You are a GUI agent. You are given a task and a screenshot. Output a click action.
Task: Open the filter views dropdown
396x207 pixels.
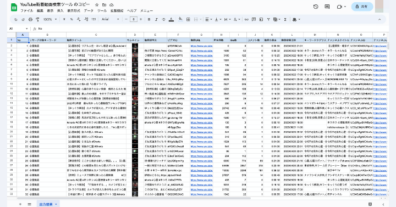(x=277, y=19)
